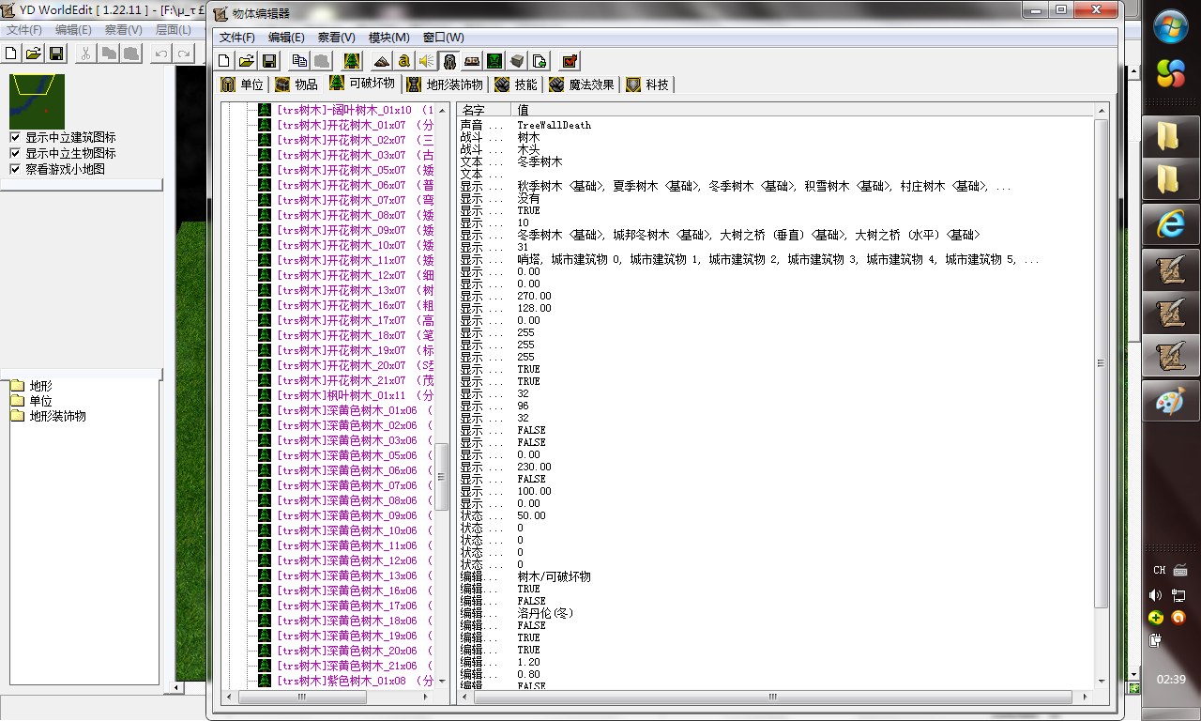Click New in Object Editor toolbar

pos(224,61)
